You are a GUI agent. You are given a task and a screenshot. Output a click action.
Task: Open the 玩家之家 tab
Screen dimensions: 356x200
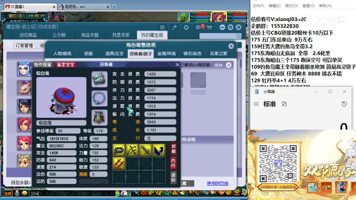(x=219, y=54)
